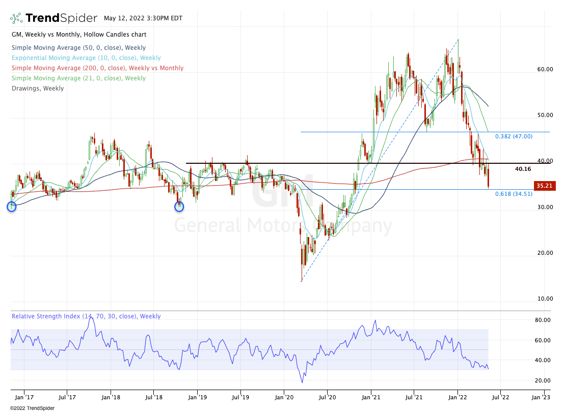Click the May 12, 2022 timestamp
Screen dimensions: 566x413
(x=139, y=18)
